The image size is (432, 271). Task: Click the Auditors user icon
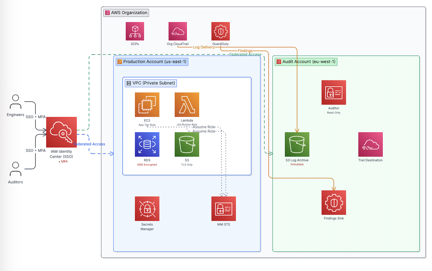coord(16,169)
